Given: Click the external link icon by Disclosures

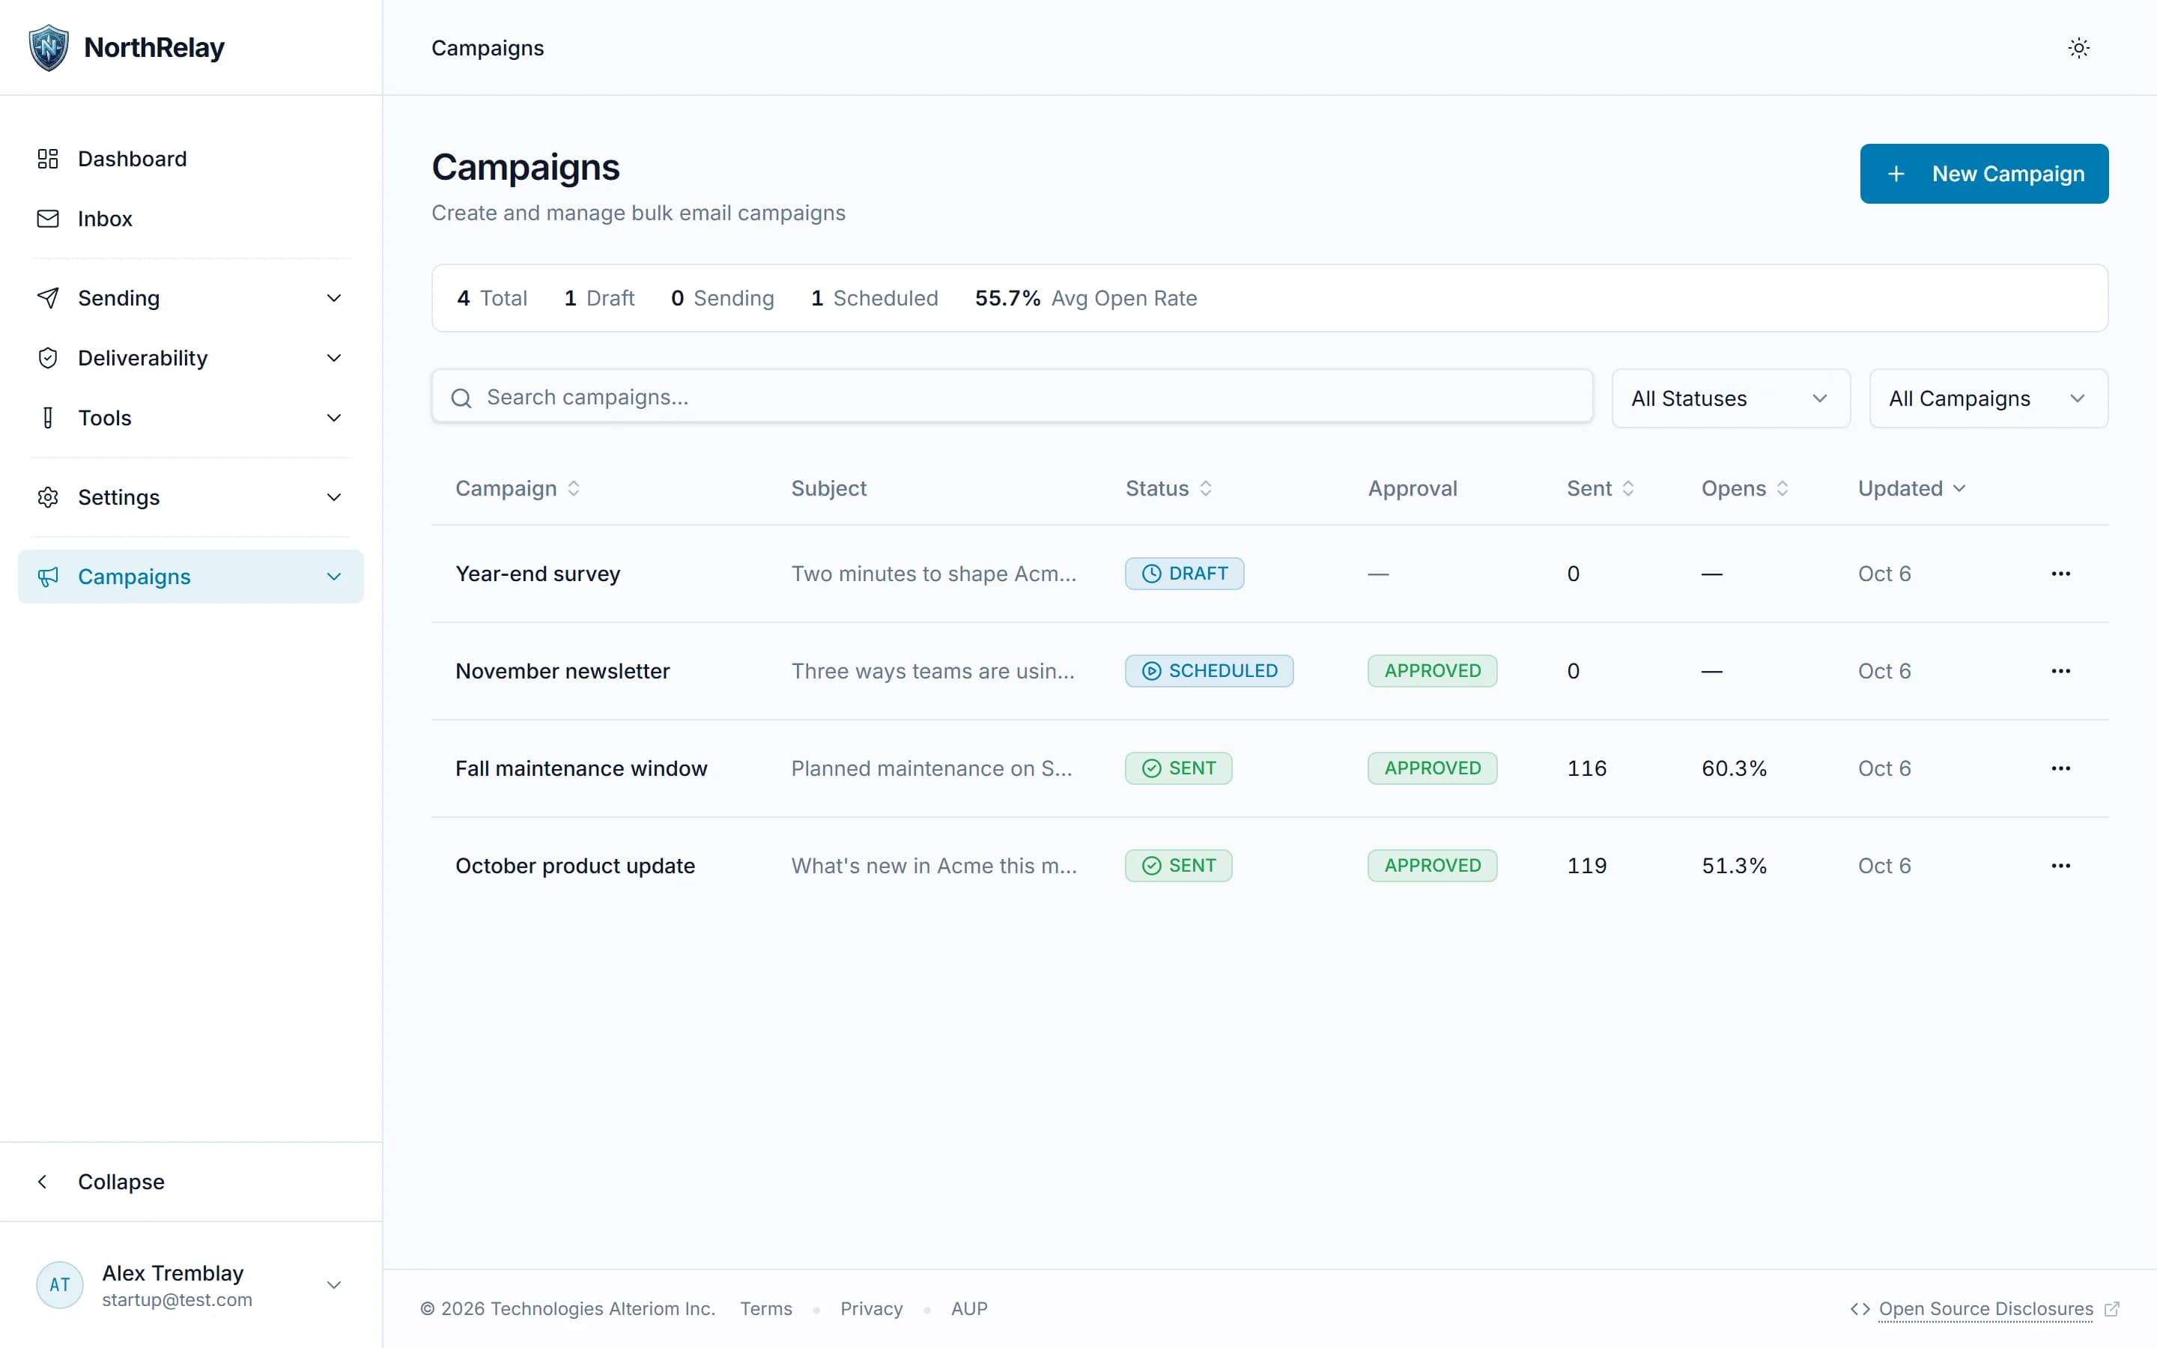Looking at the screenshot, I should click(2111, 1309).
